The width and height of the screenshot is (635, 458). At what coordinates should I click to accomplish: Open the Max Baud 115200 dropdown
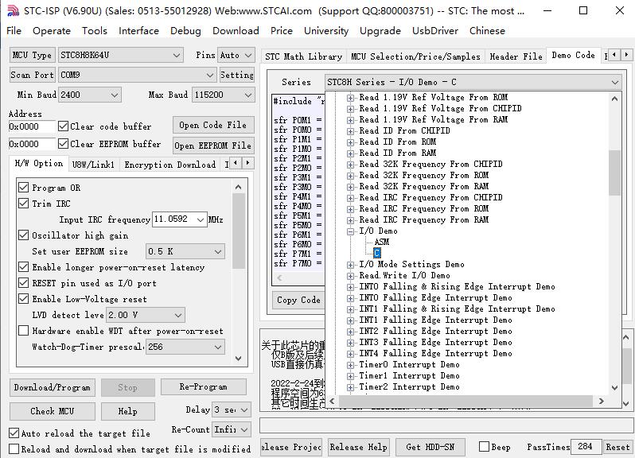(223, 95)
